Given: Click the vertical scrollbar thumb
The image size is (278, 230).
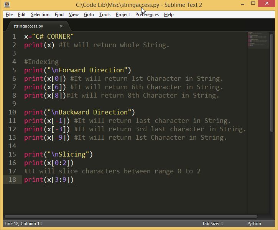Looking at the screenshot, I should pos(272,82).
